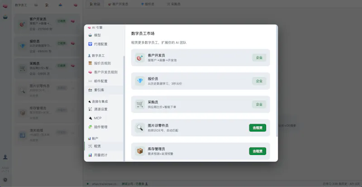Screen dimensions: 362x187
Task: Switch to 采购员 tab in main window
Action: (x=174, y=4)
